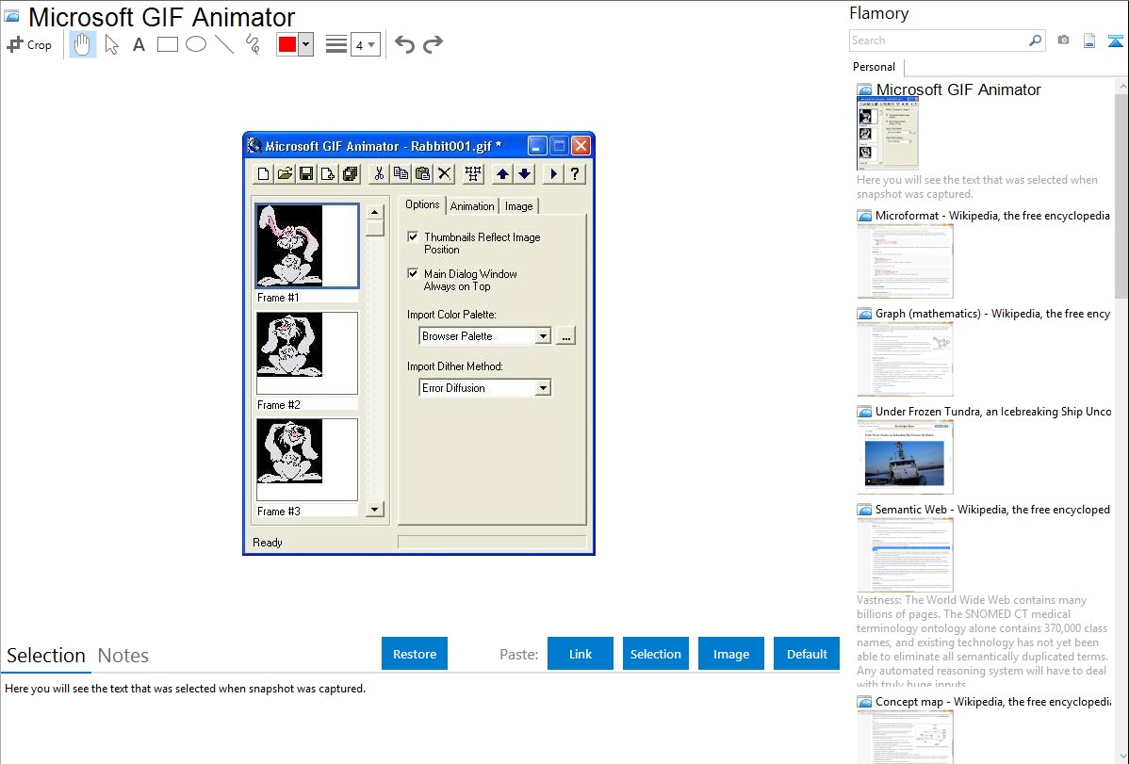Screen dimensions: 1129x764
Task: Open the Selection tab
Action: pos(46,656)
